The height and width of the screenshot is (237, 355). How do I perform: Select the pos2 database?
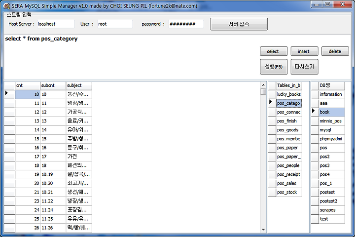click(x=332, y=157)
